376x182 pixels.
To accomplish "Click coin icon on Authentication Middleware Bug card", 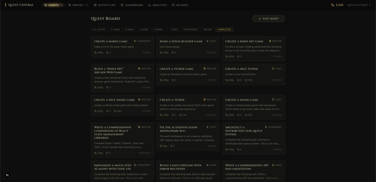I will (161, 146).
